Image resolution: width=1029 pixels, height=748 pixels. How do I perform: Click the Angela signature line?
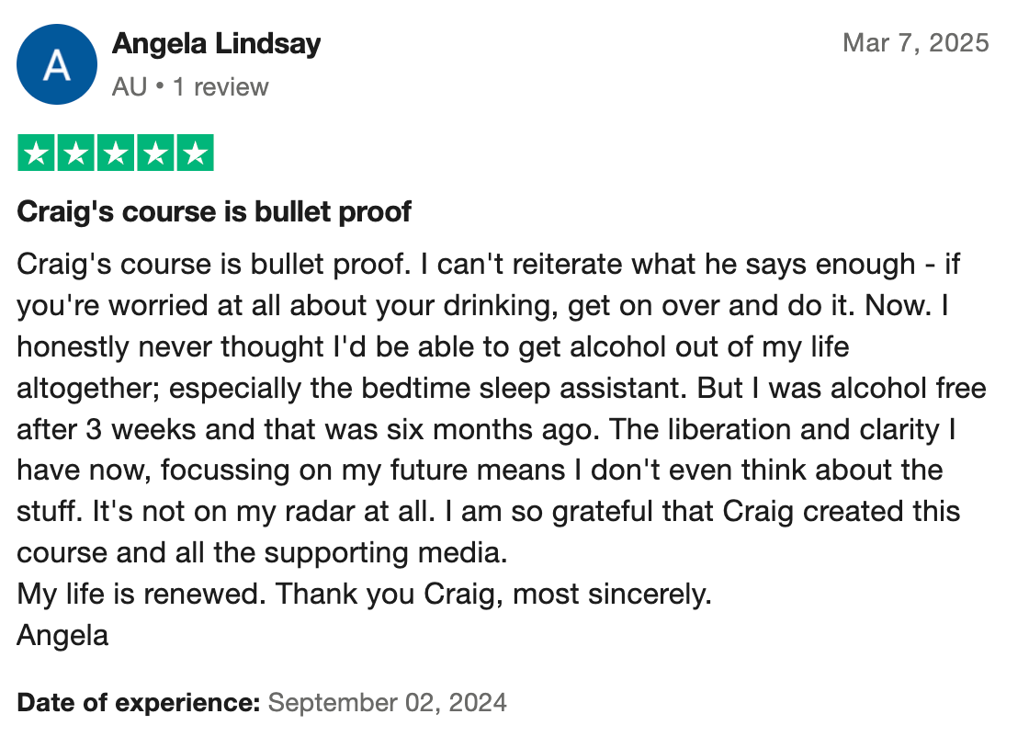click(x=62, y=636)
